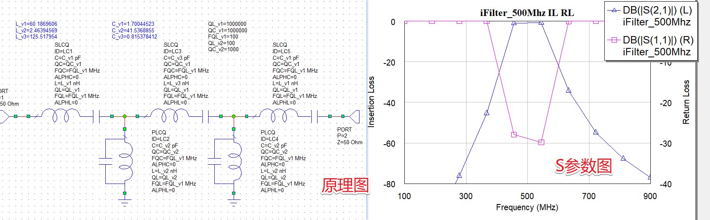This screenshot has height=220, width=710.
Task: Click the L=L_v3 nH parameter
Action: click(x=176, y=83)
